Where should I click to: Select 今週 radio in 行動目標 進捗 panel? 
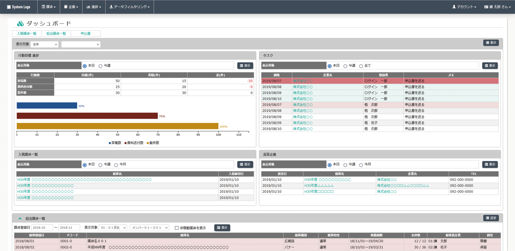pos(100,66)
